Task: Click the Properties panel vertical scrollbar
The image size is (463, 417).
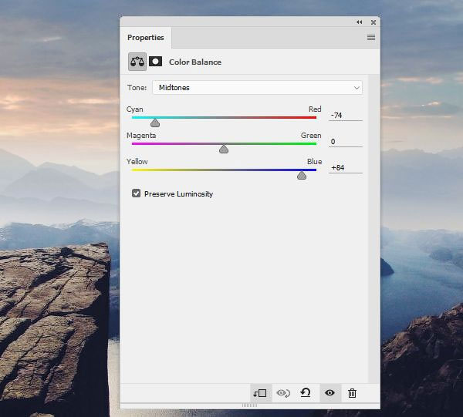Action: 374,229
